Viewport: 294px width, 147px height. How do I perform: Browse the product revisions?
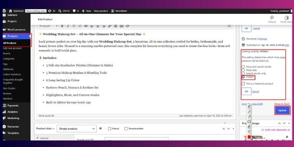click(x=263, y=39)
